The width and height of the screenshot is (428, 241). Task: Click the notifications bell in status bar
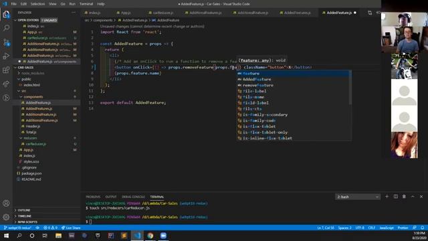tap(422, 228)
